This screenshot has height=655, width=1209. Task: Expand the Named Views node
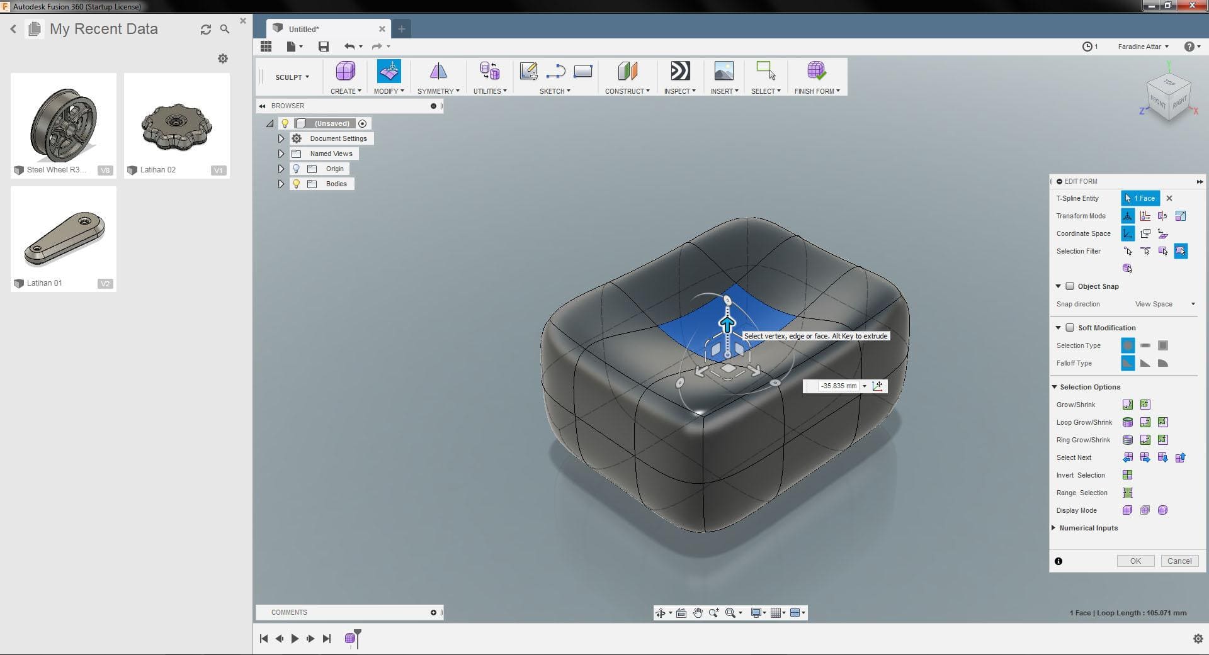(x=281, y=154)
